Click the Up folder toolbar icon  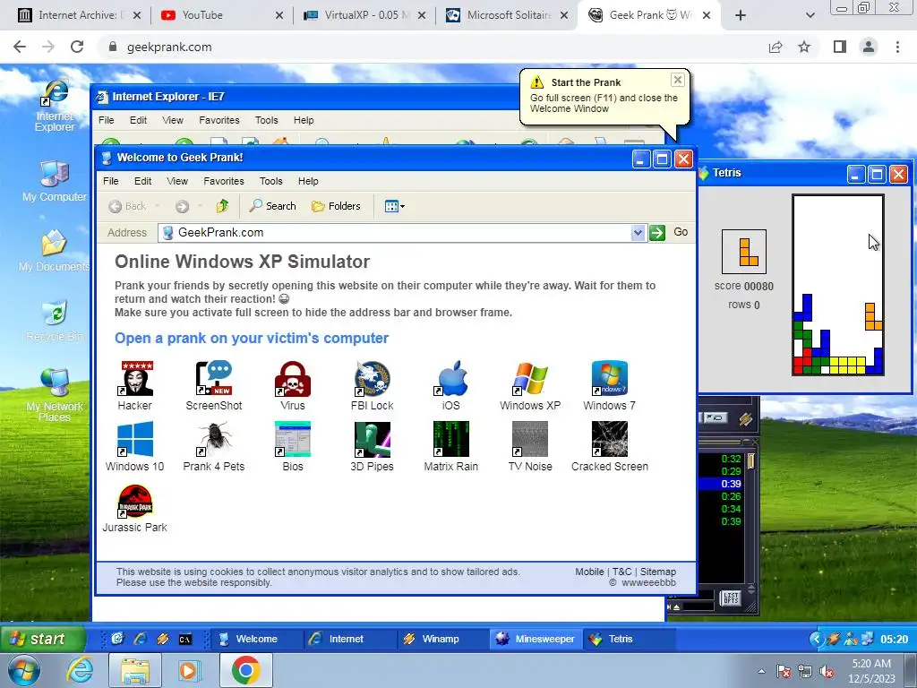pyautogui.click(x=222, y=206)
